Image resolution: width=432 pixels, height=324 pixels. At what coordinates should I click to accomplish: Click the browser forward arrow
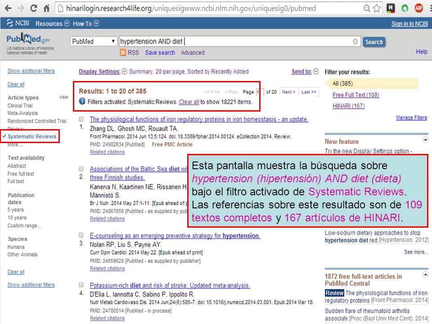coord(21,8)
